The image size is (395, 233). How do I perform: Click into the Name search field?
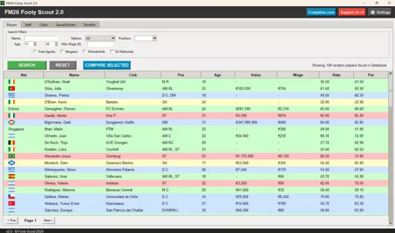41,38
